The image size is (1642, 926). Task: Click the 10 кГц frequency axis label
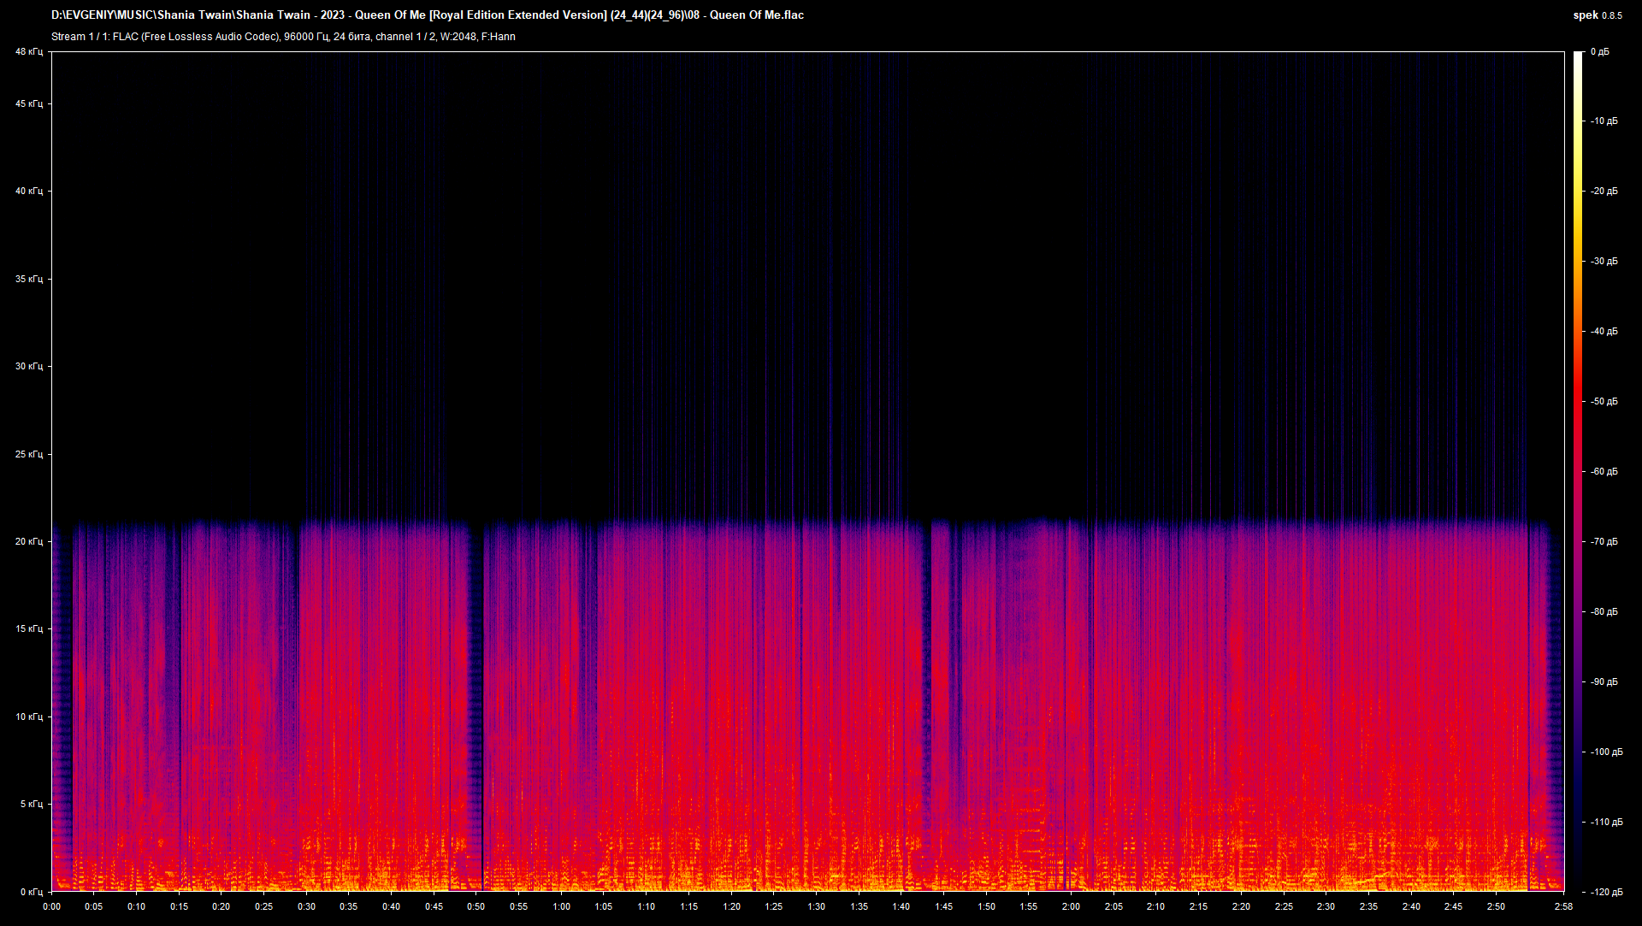coord(28,717)
